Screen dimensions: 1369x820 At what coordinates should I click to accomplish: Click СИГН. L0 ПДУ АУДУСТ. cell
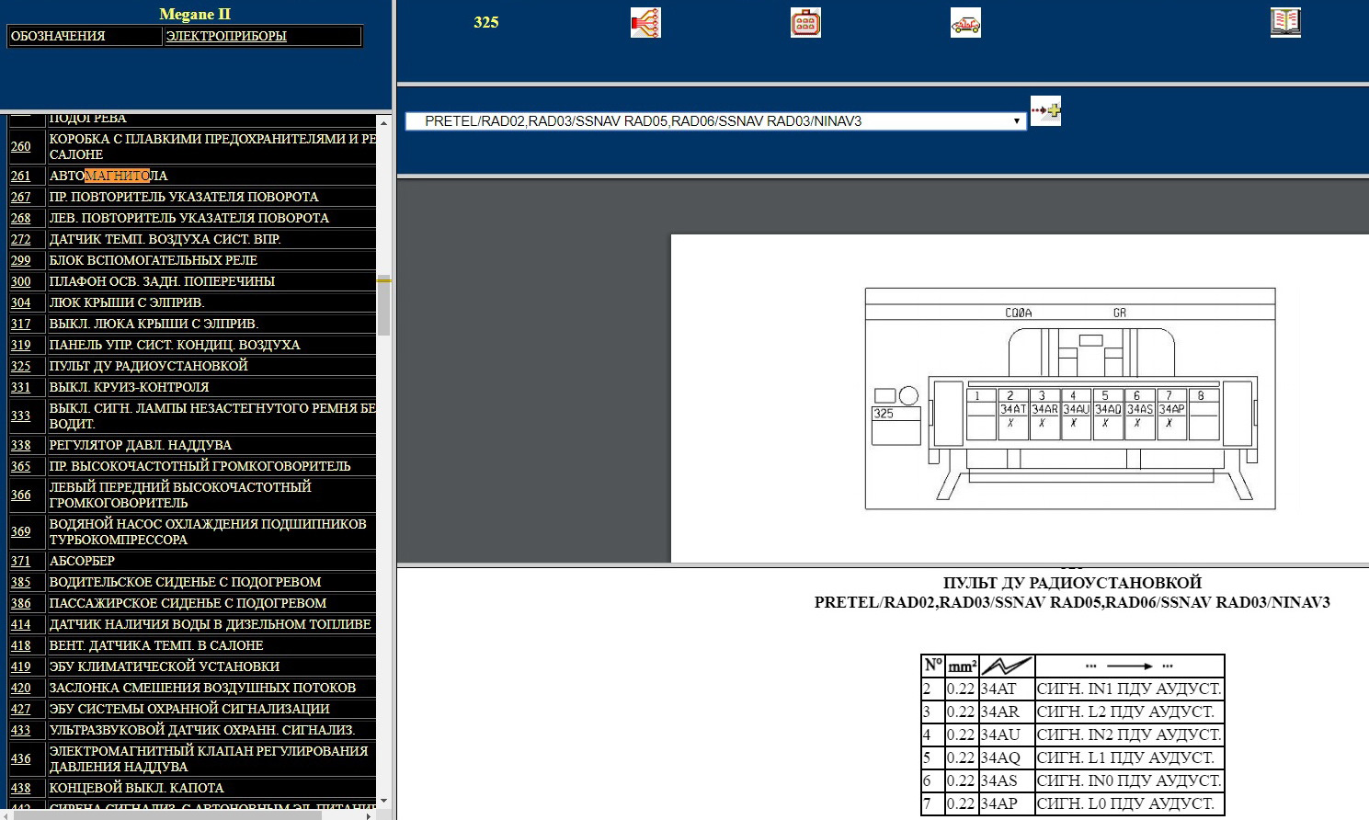pyautogui.click(x=1129, y=803)
